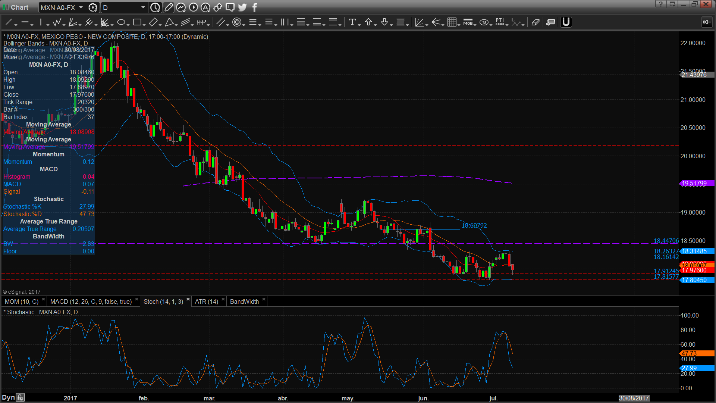This screenshot has height=403, width=716.
Task: Select the grid table tool
Action: (452, 22)
